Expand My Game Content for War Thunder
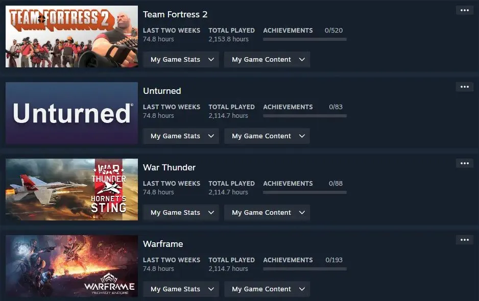 pyautogui.click(x=267, y=212)
